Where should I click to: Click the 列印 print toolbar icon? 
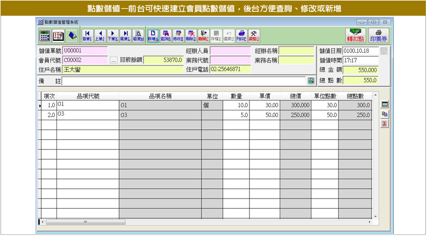pyautogui.click(x=241, y=36)
